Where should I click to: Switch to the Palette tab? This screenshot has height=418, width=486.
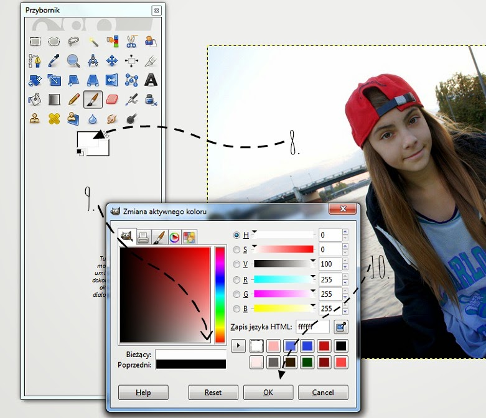(x=189, y=238)
